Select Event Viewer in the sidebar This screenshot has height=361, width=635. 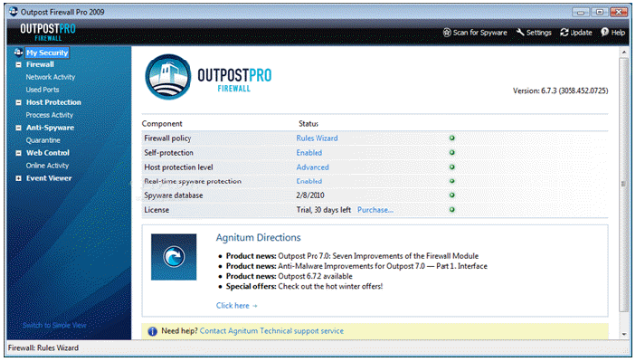coord(49,178)
